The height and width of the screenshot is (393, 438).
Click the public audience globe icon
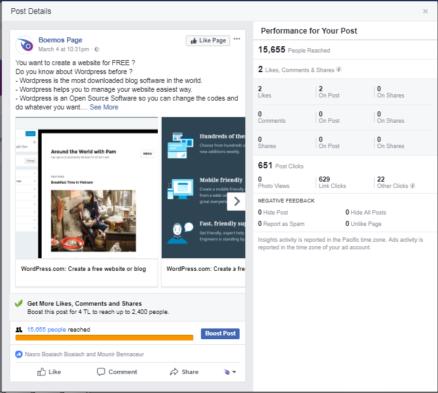97,49
